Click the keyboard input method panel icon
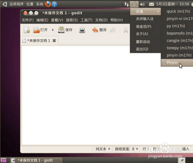Image resolution: width=193 pixels, height=163 pixels. (x=134, y=4)
